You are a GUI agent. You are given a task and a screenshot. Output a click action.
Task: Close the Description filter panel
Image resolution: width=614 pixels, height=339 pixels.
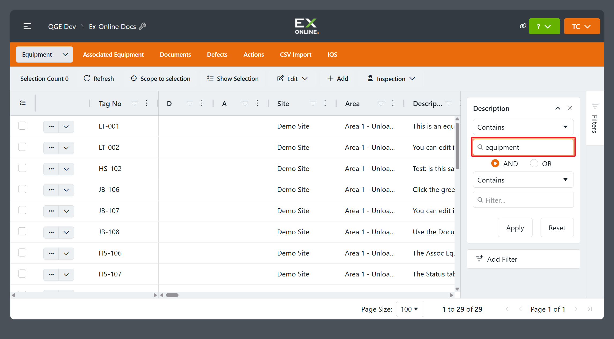pyautogui.click(x=570, y=108)
